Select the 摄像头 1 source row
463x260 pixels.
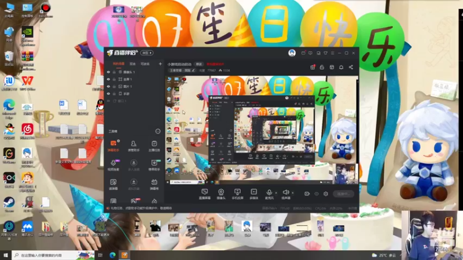[x=134, y=72]
